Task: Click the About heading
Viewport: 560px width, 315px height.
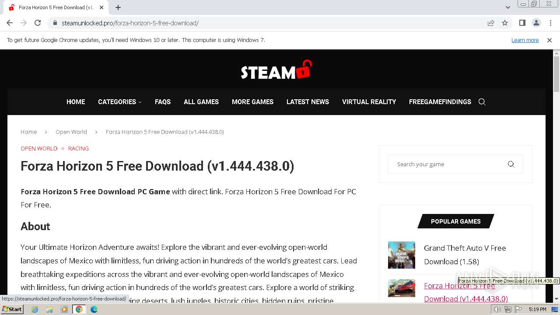Action: [x=35, y=226]
